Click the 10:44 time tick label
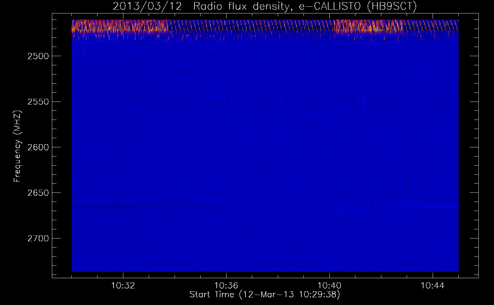 [433, 286]
